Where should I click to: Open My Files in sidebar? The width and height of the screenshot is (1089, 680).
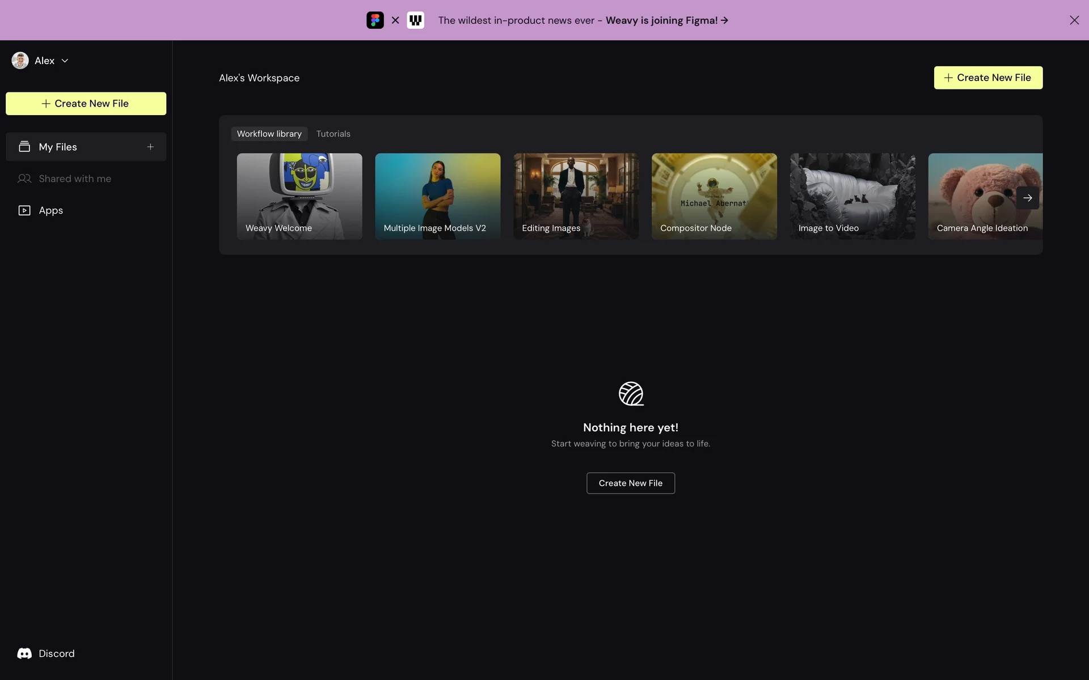[58, 147]
